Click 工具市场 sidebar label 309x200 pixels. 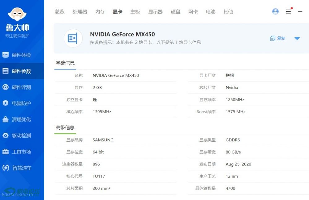point(21,152)
